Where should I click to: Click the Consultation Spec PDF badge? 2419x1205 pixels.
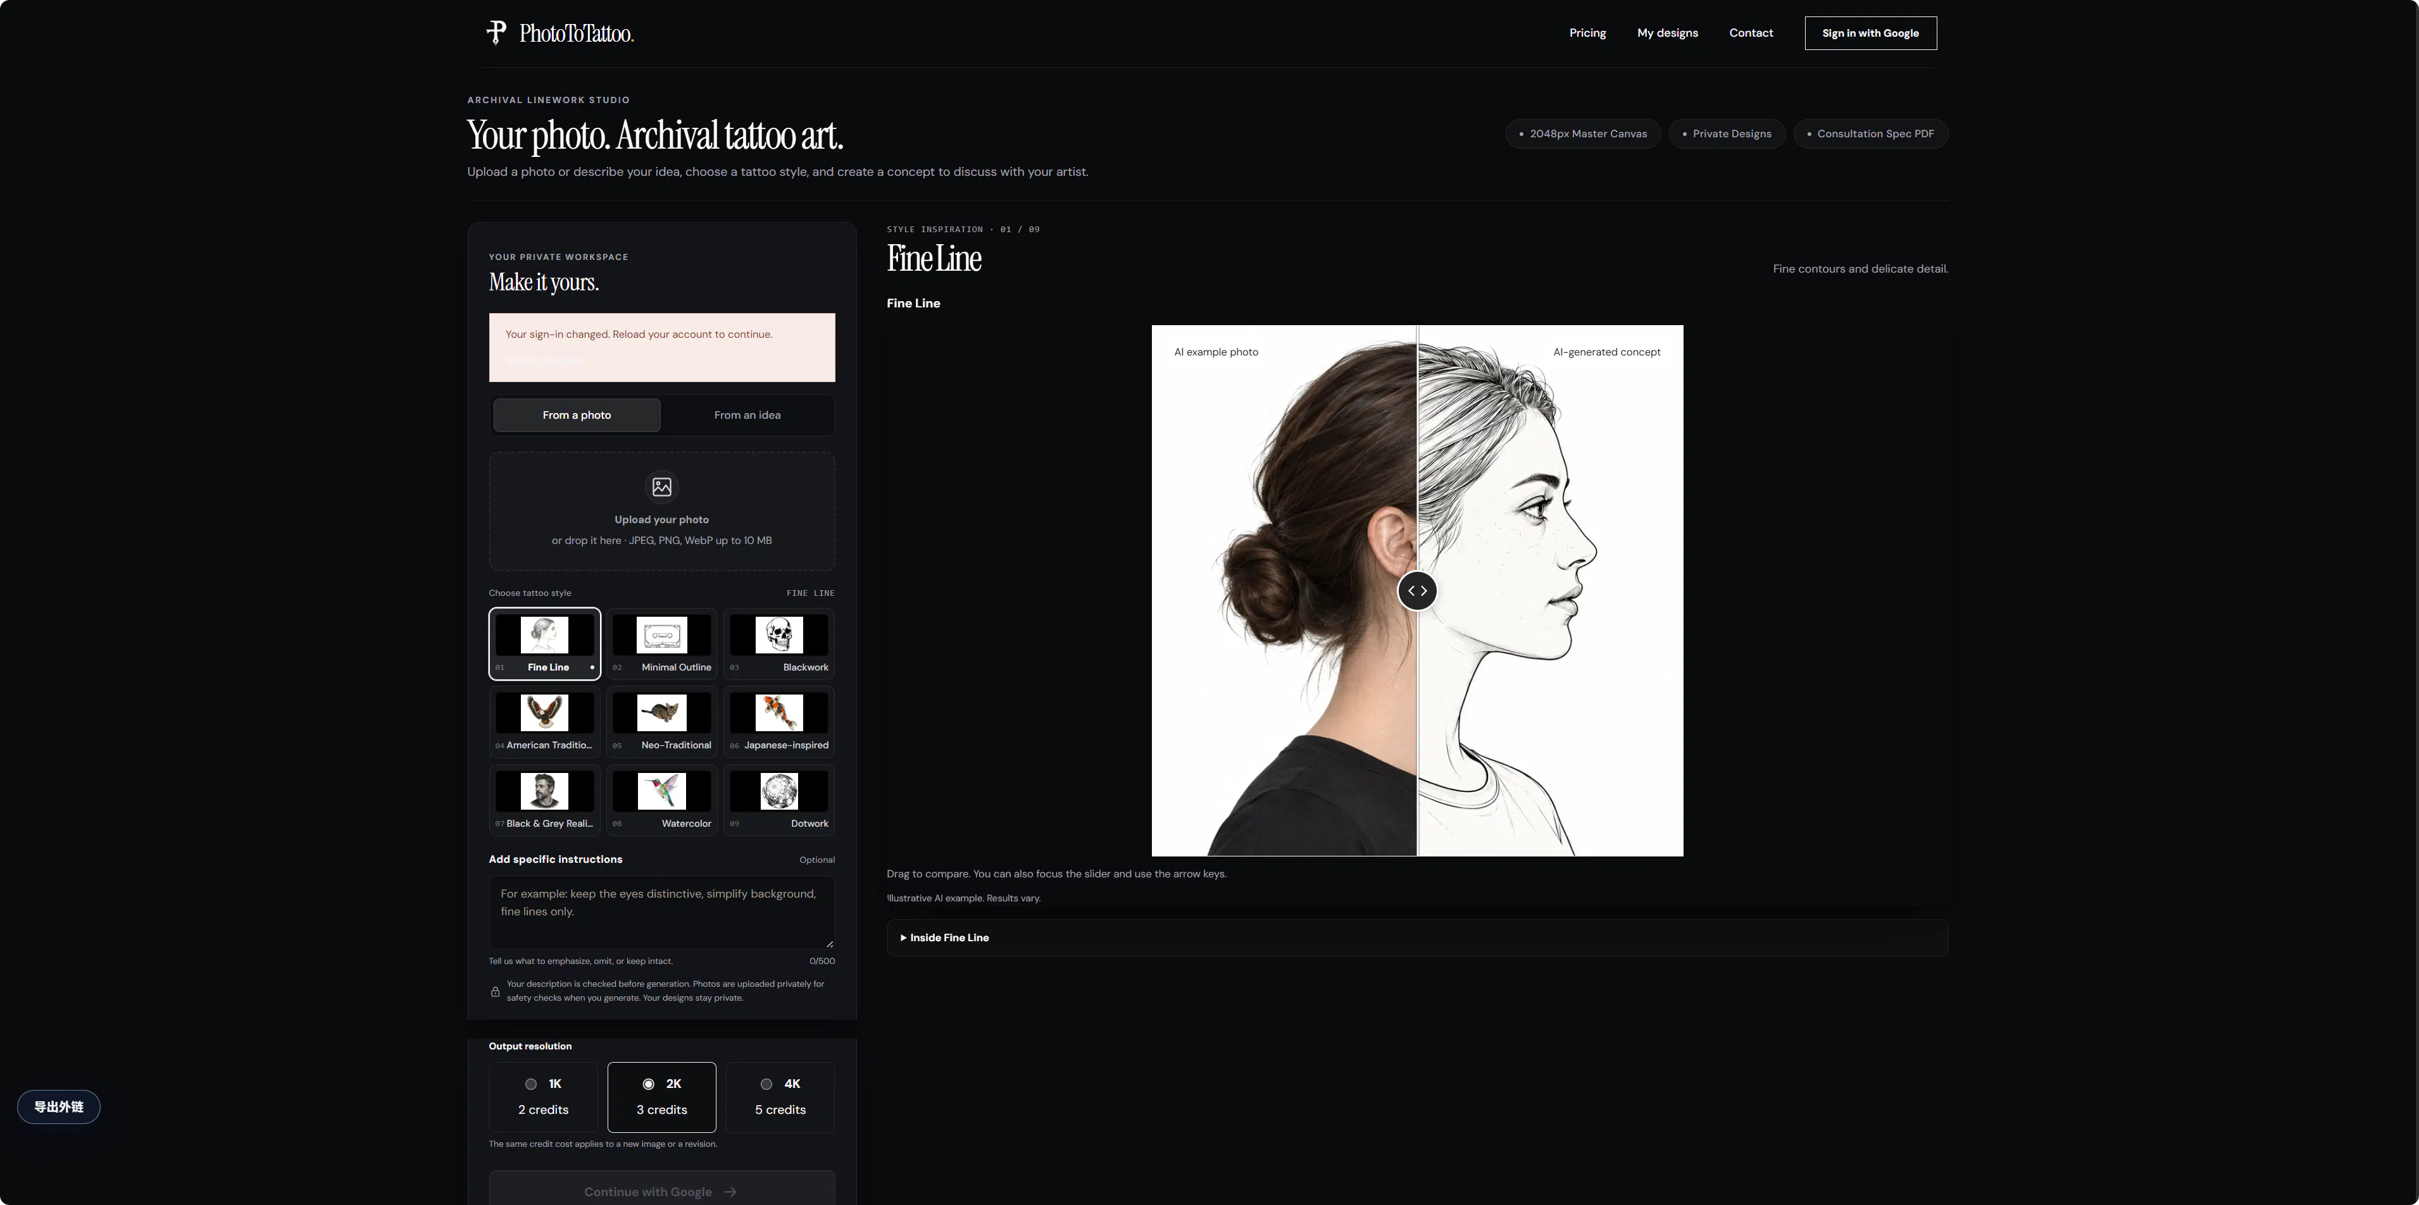(1870, 133)
